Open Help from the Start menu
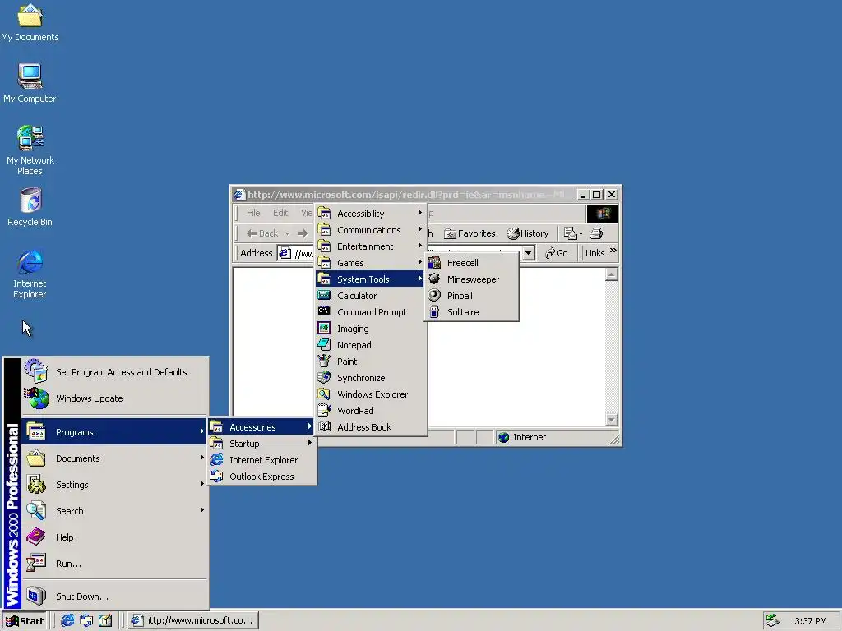 (114, 537)
